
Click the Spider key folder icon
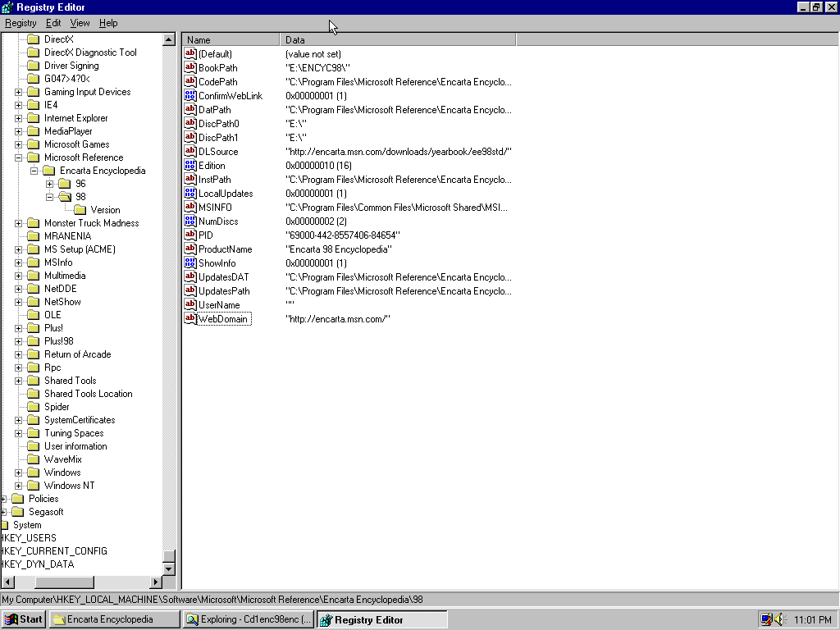33,407
